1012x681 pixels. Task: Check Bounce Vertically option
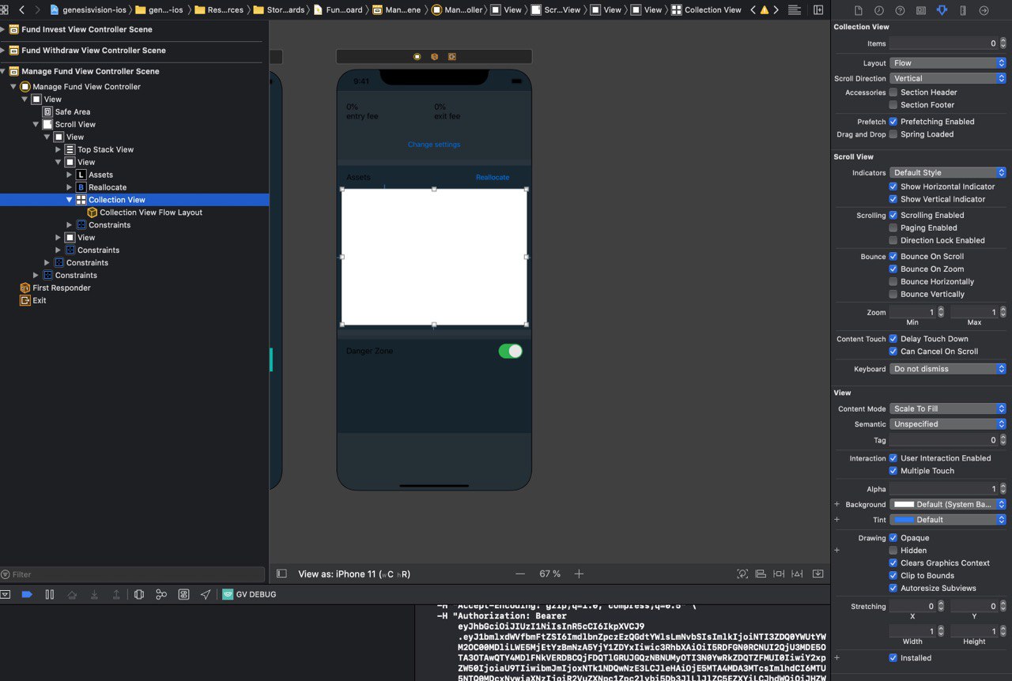(893, 294)
